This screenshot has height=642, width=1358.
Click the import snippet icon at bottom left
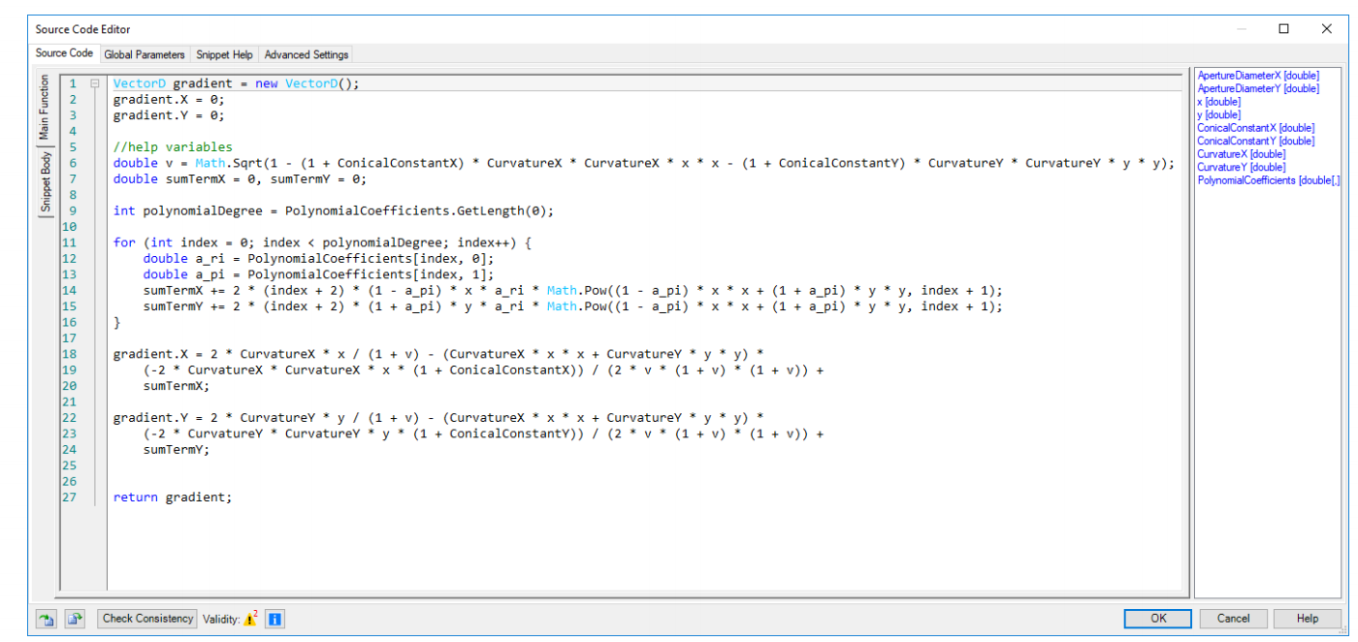(46, 619)
